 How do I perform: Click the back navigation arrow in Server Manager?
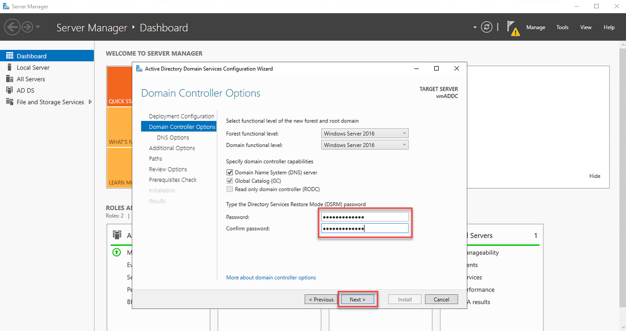coord(12,27)
